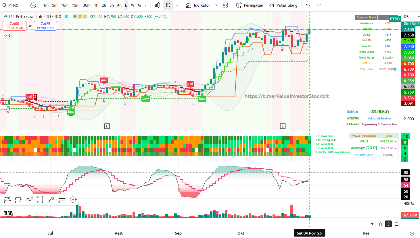Screen dimensions: 420x238
Task: Click the add symbol plus icon
Action: pos(33,5)
